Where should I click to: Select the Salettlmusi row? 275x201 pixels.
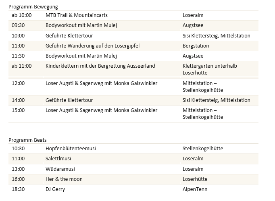133,159
